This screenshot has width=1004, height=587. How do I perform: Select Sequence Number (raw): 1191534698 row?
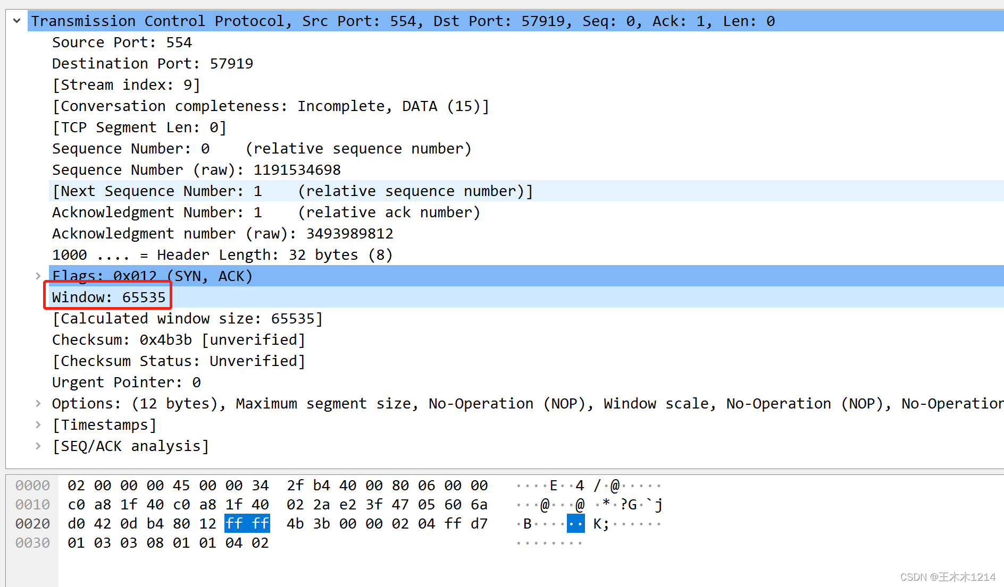point(526,169)
